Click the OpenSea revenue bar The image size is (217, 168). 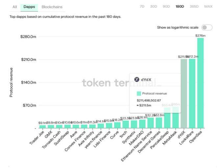click(200, 83)
